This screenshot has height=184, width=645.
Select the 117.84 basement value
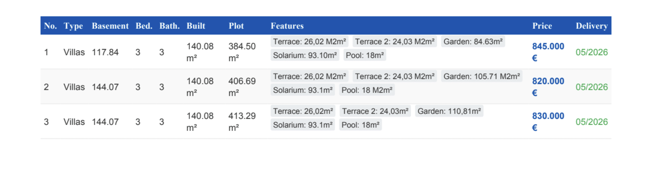105,52
